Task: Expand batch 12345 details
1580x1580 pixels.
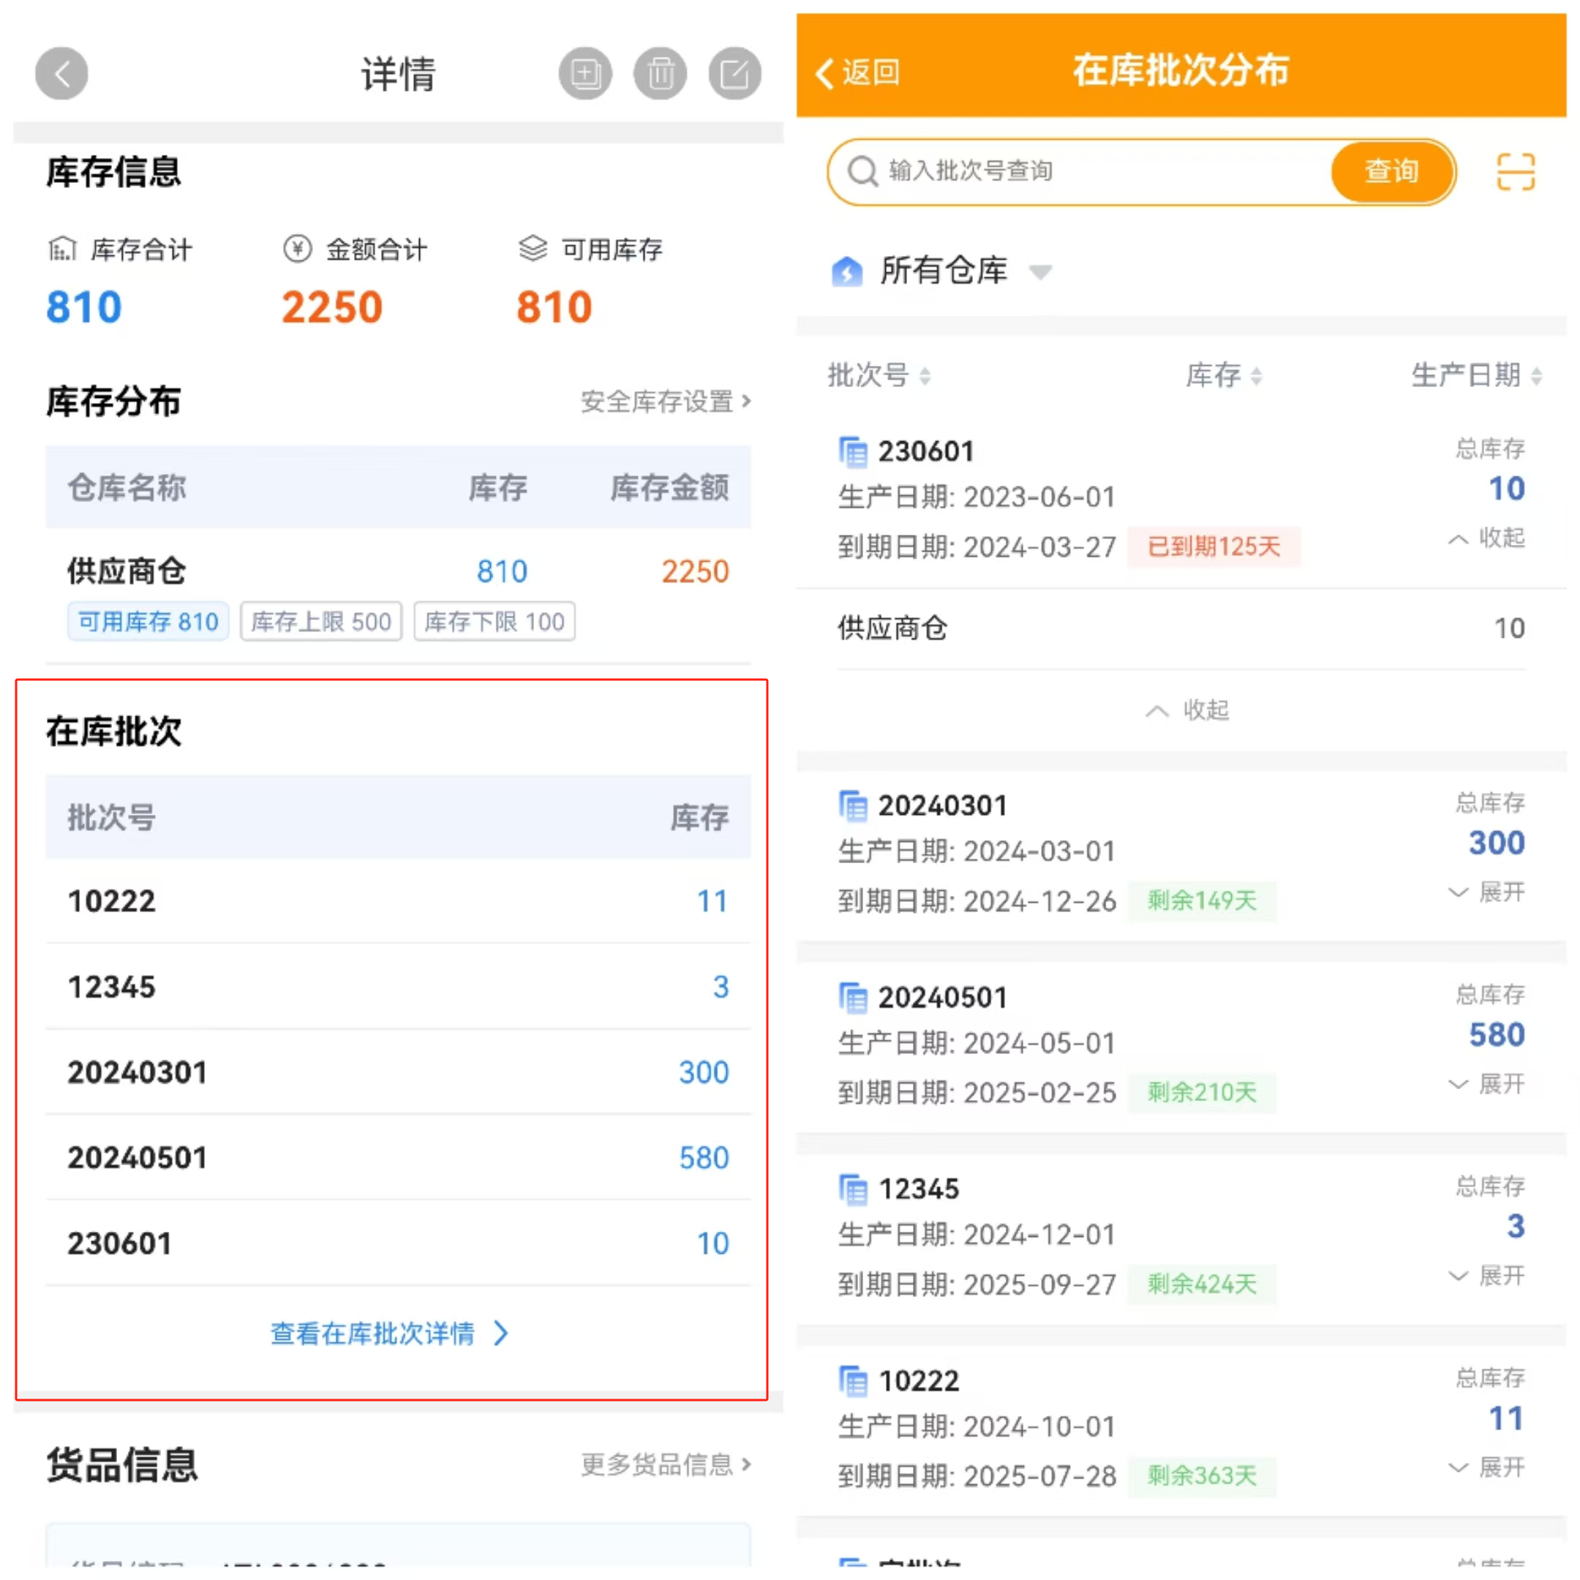Action: pyautogui.click(x=1487, y=1276)
